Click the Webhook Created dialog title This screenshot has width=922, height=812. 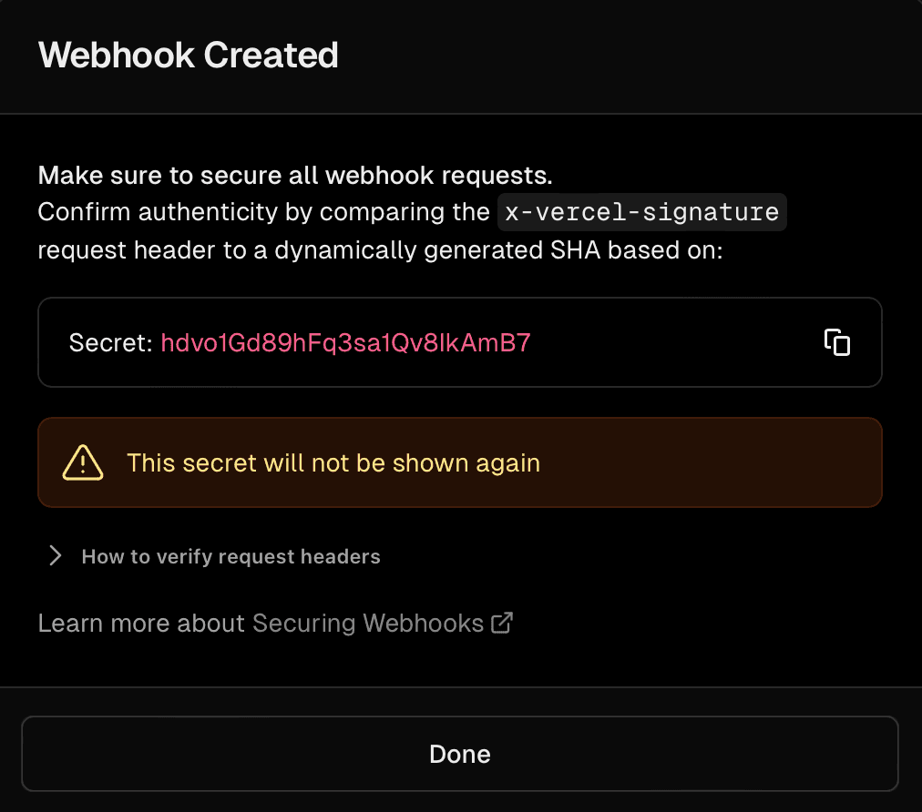tap(188, 55)
